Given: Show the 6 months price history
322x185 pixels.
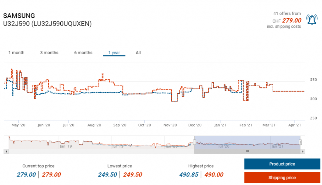Looking at the screenshot, I should click(x=83, y=53).
